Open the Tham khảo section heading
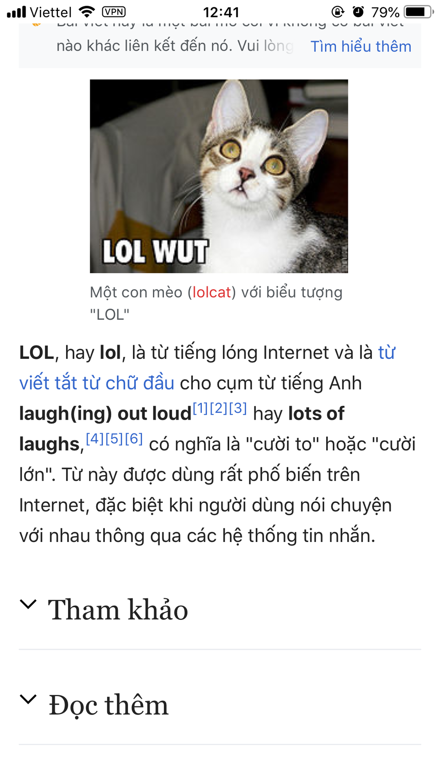 [x=118, y=610]
